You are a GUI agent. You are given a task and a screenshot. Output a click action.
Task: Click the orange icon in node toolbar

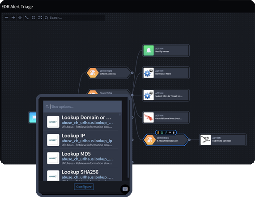[x=158, y=132]
